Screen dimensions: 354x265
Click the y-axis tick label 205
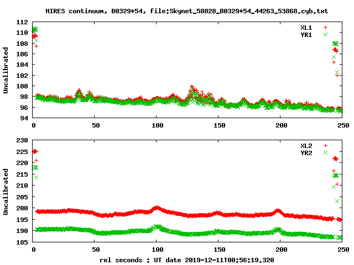click(x=22, y=197)
